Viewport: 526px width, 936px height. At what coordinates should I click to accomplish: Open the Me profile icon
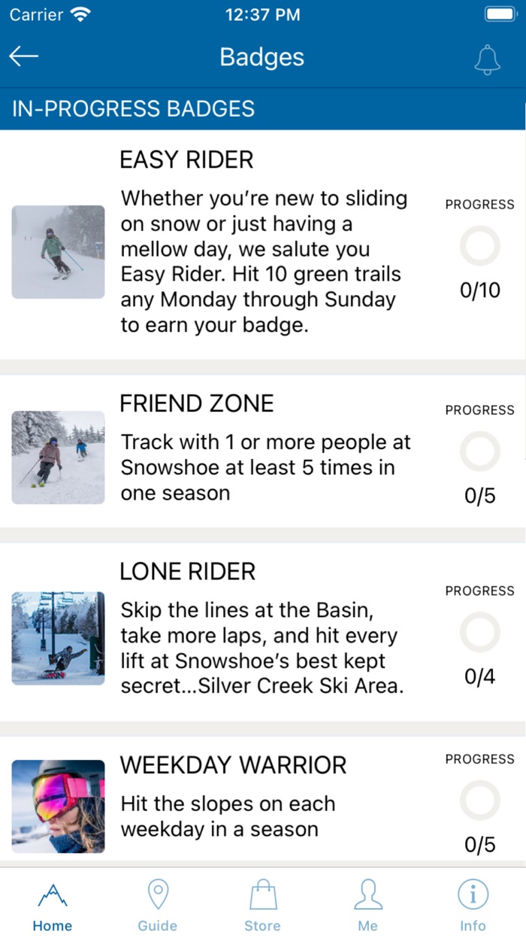367,895
